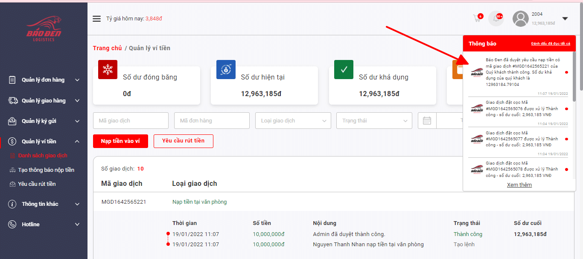Select Tạo thông báo nộp tiền menu item
The width and height of the screenshot is (583, 259).
[x=46, y=170]
